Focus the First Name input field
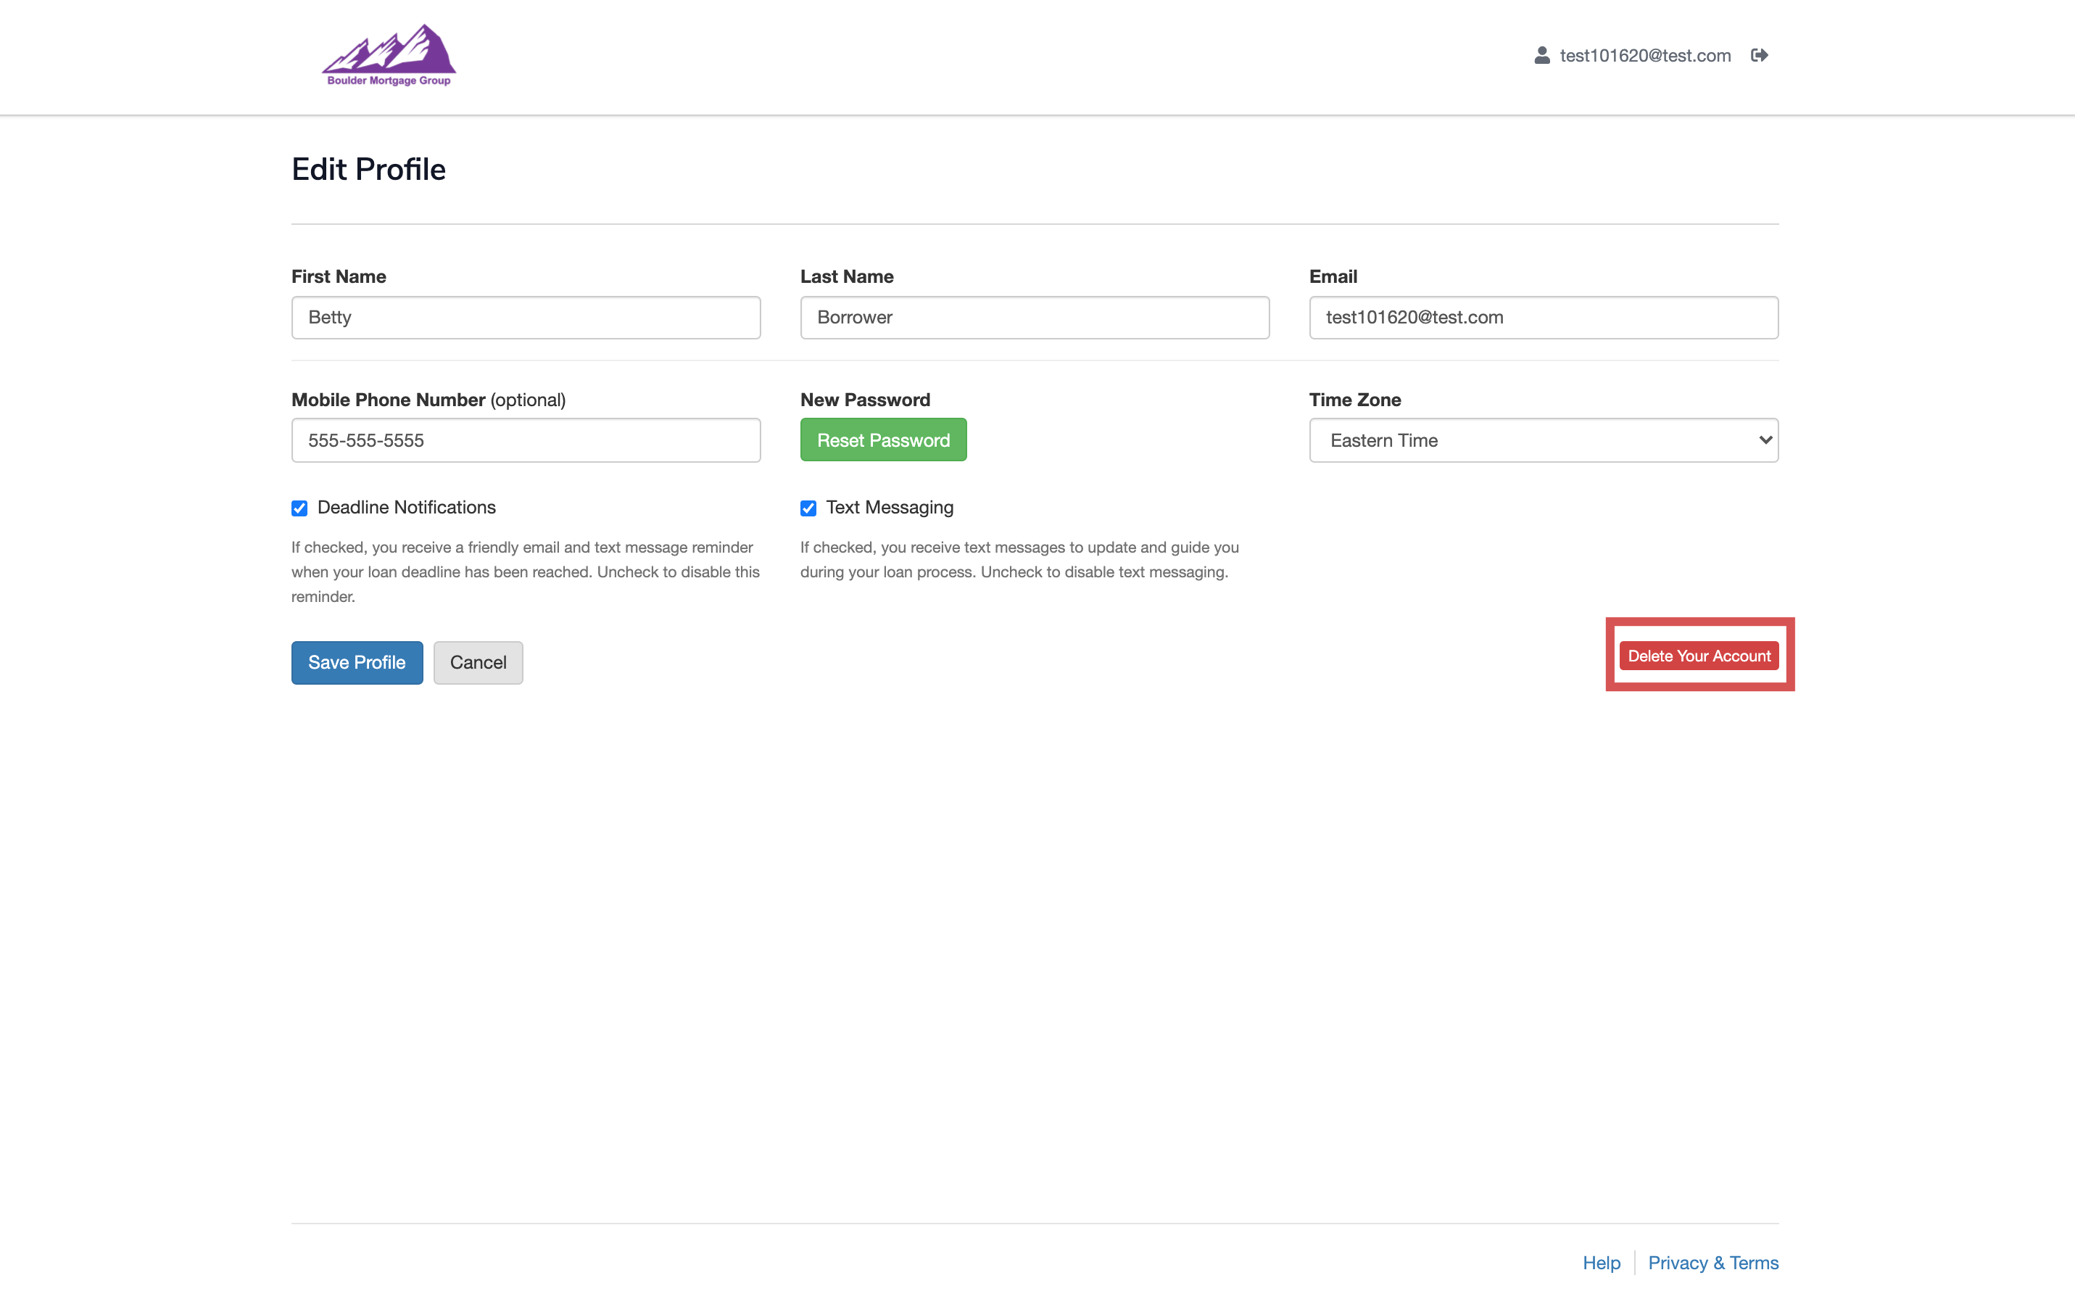Image resolution: width=2075 pixels, height=1291 pixels. point(526,318)
